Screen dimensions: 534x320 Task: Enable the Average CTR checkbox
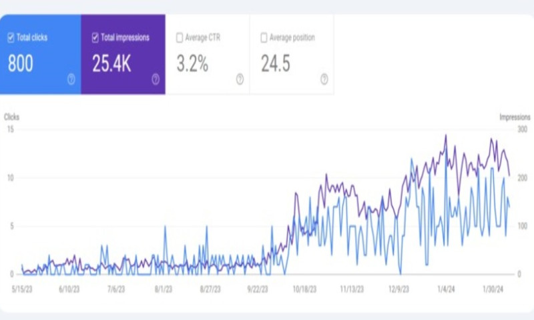coord(180,38)
